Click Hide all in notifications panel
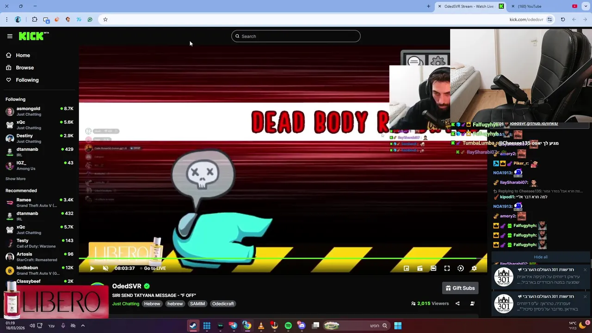592x333 pixels. click(x=541, y=257)
